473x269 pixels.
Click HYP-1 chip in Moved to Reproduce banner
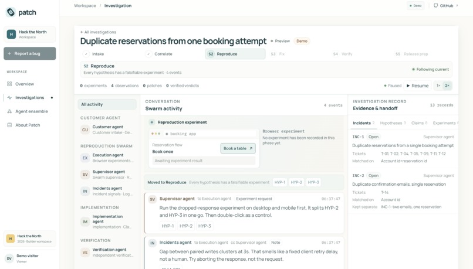pos(280,182)
